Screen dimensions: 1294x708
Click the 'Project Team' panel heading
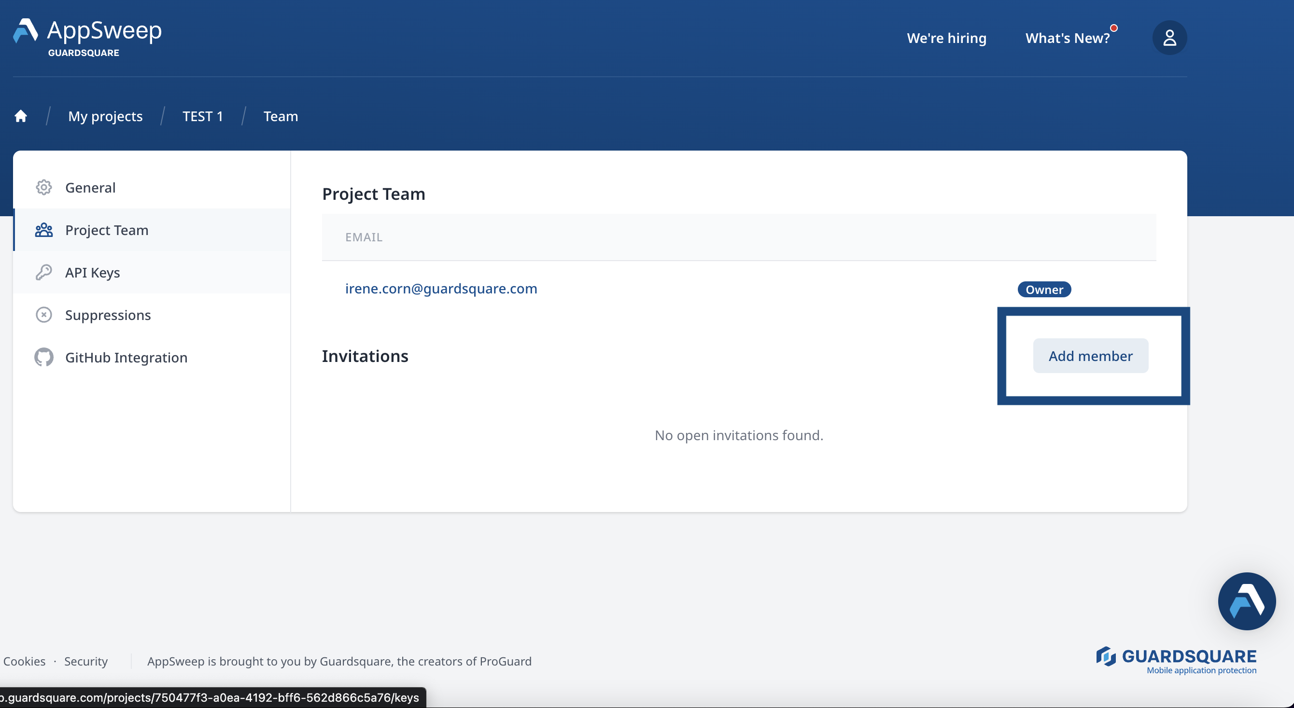(x=374, y=194)
